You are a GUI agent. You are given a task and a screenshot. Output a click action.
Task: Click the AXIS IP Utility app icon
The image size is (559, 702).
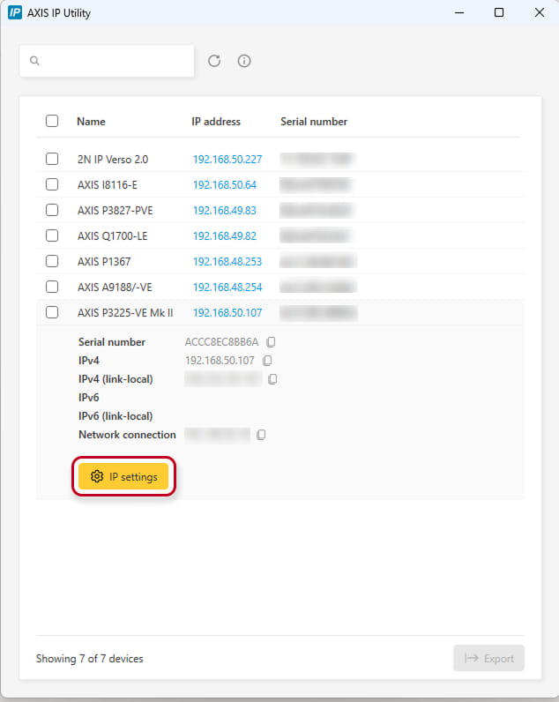coord(15,12)
